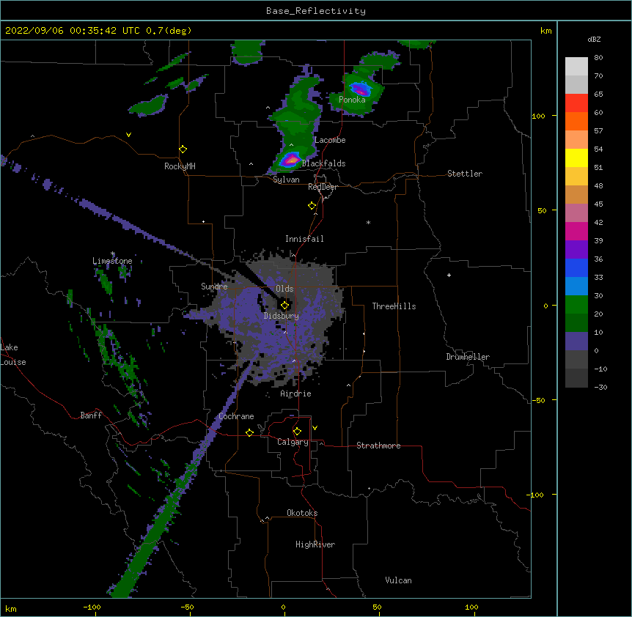Screen dimensions: 632x617
Task: Select the Okotoks label
Action: click(302, 513)
